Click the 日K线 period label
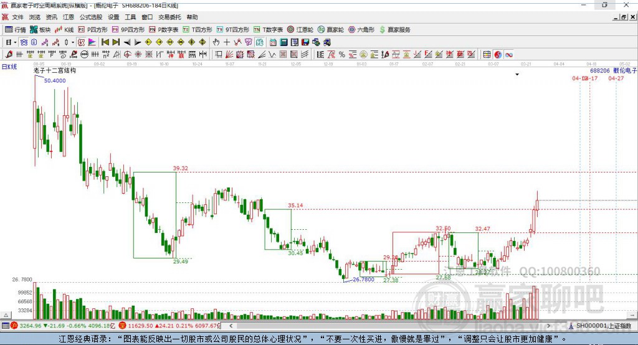 (x=9, y=67)
